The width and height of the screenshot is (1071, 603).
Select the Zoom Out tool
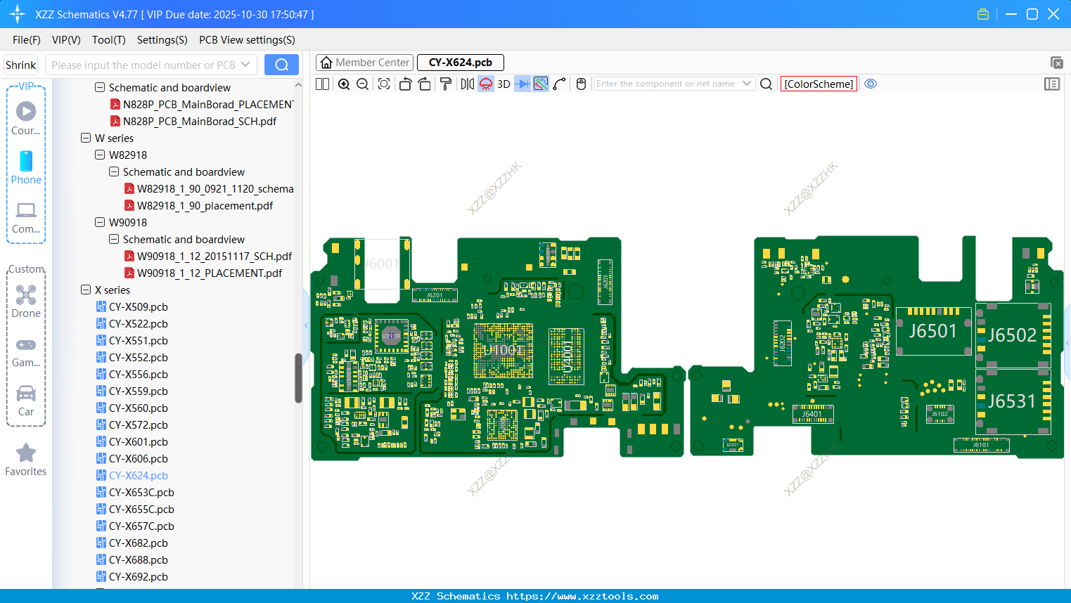pyautogui.click(x=362, y=84)
